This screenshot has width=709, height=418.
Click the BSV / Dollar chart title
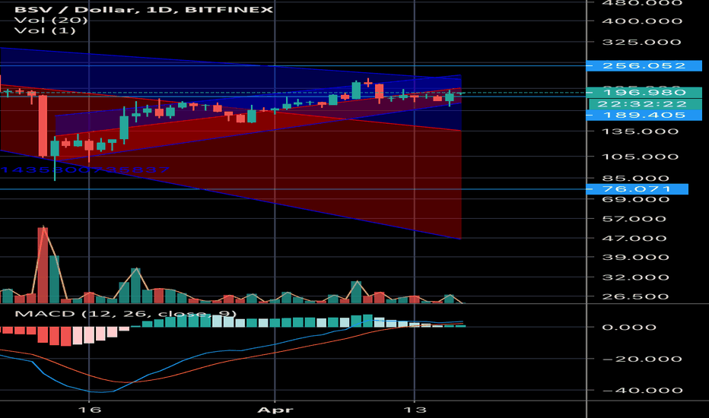click(144, 9)
